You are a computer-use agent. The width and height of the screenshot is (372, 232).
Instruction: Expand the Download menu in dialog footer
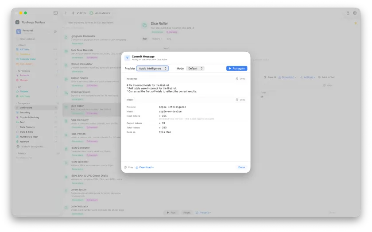pos(145,167)
